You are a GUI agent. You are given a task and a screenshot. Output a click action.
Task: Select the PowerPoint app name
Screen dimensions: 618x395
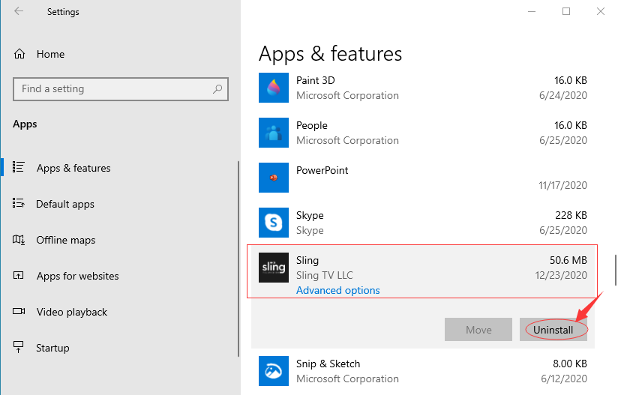pyautogui.click(x=322, y=170)
